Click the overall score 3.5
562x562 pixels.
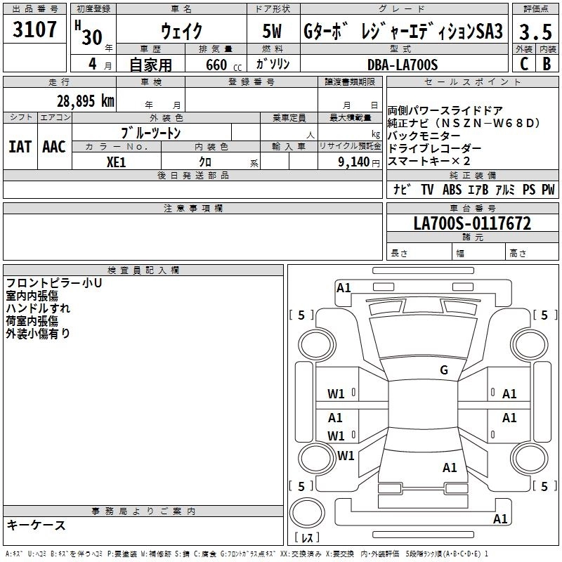[535, 32]
